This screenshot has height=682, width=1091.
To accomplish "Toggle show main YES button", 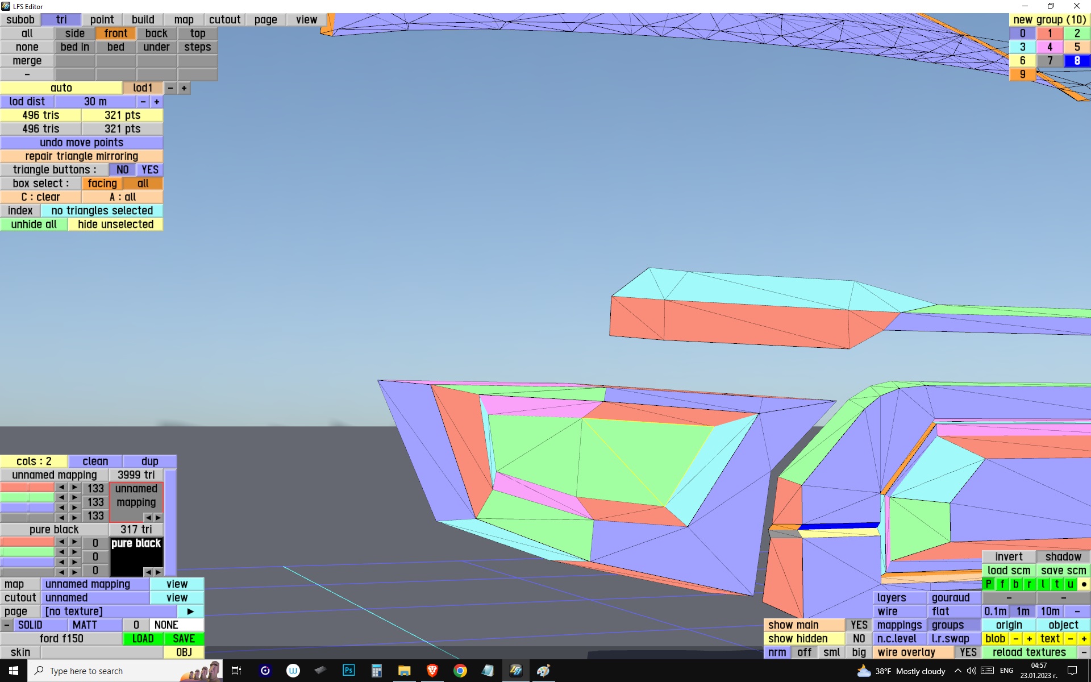I will 859,625.
